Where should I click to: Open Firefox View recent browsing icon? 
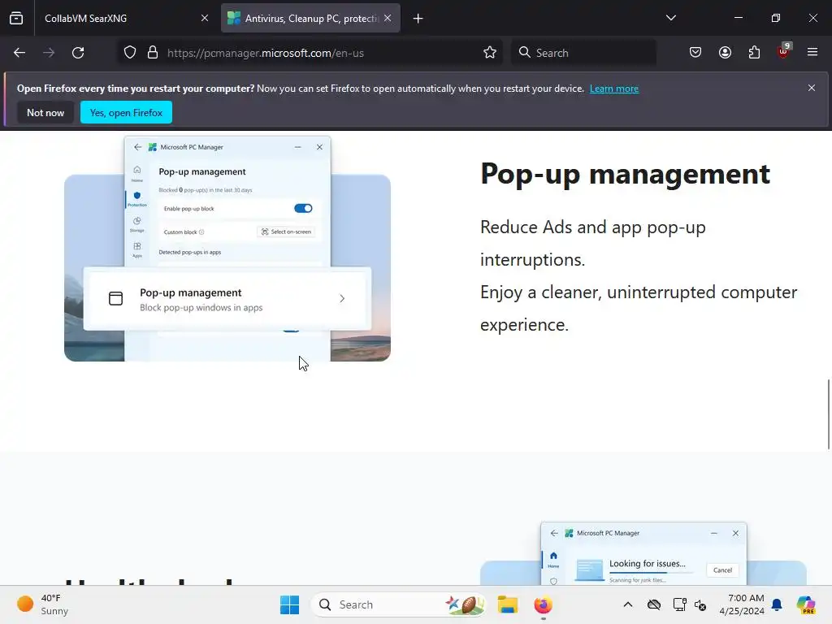[x=16, y=18]
